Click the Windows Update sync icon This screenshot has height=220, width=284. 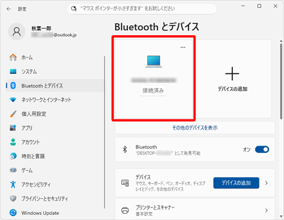coord(13,213)
